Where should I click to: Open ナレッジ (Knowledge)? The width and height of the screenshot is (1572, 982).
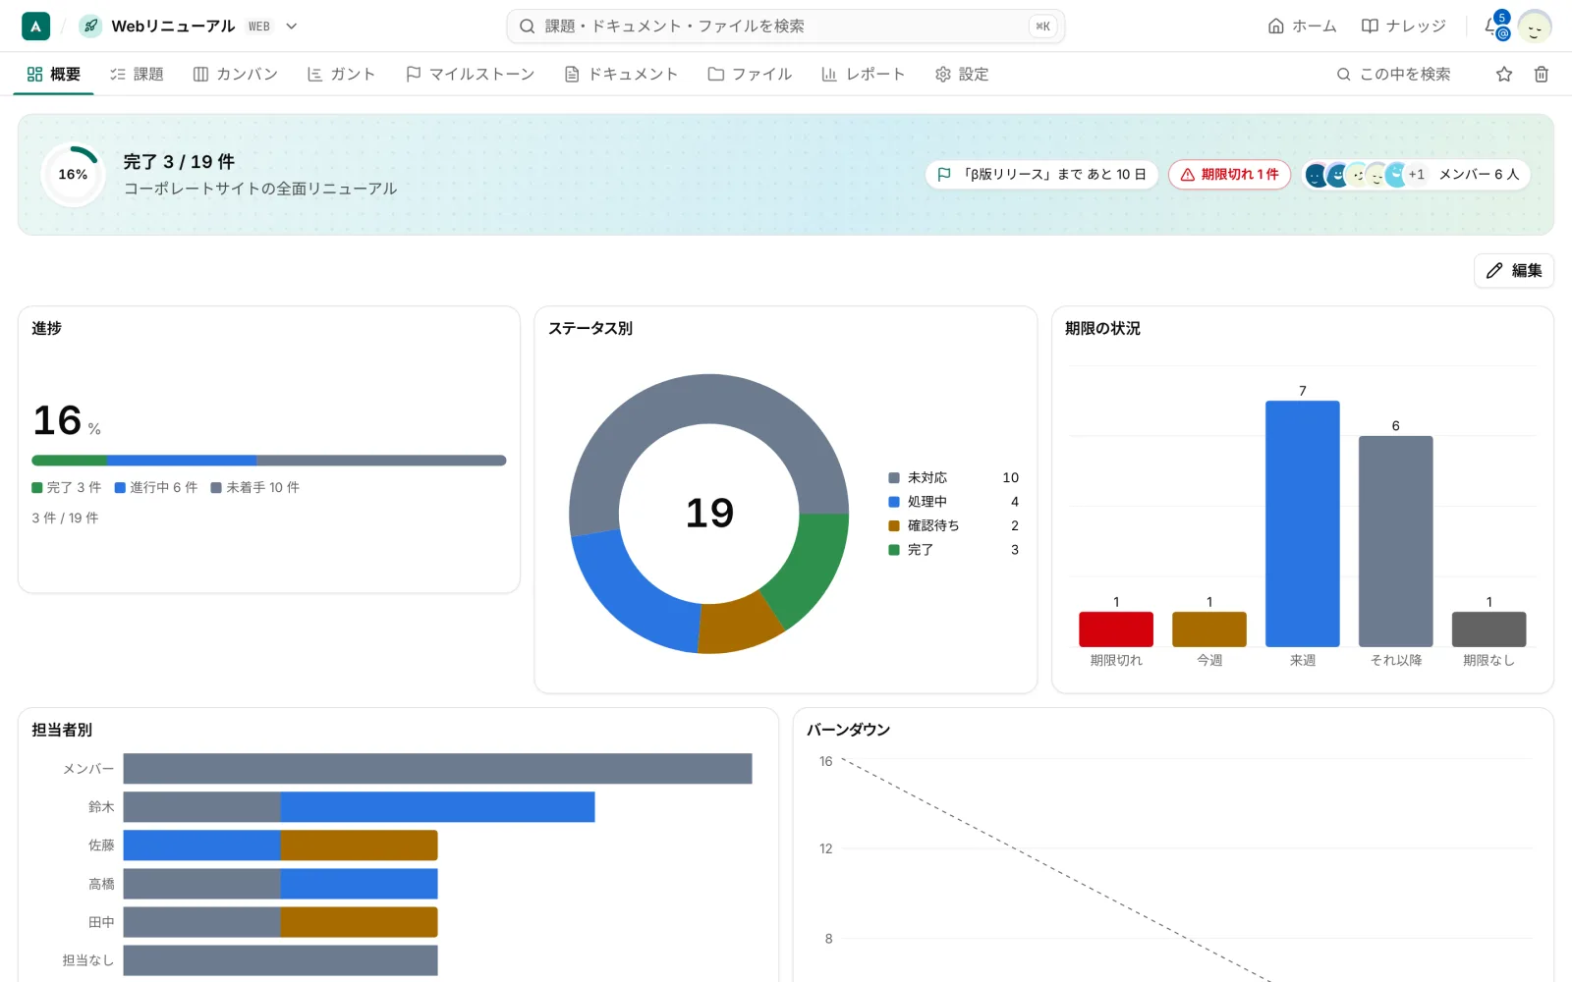click(1403, 27)
